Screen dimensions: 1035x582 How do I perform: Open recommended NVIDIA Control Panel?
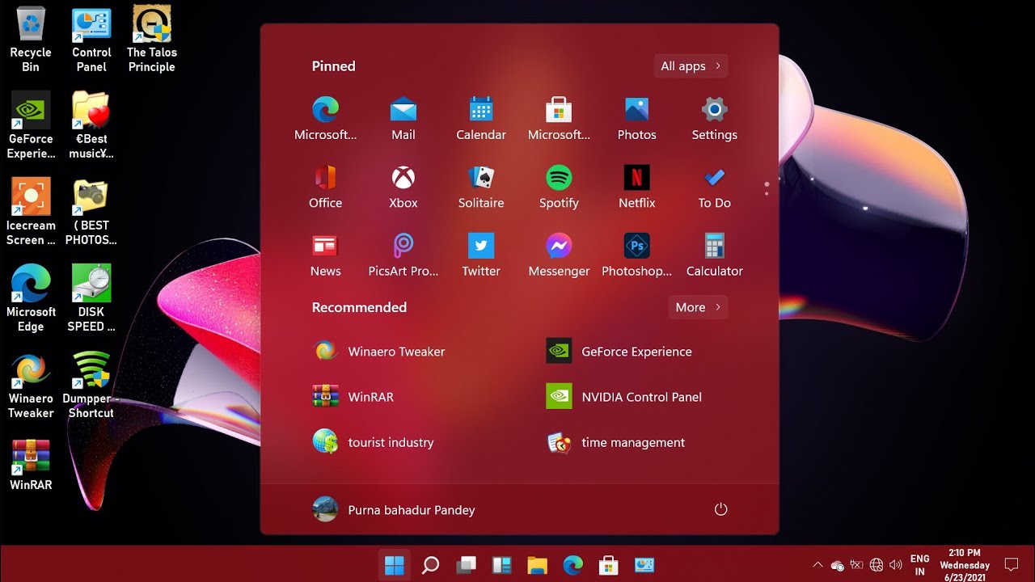(x=624, y=397)
